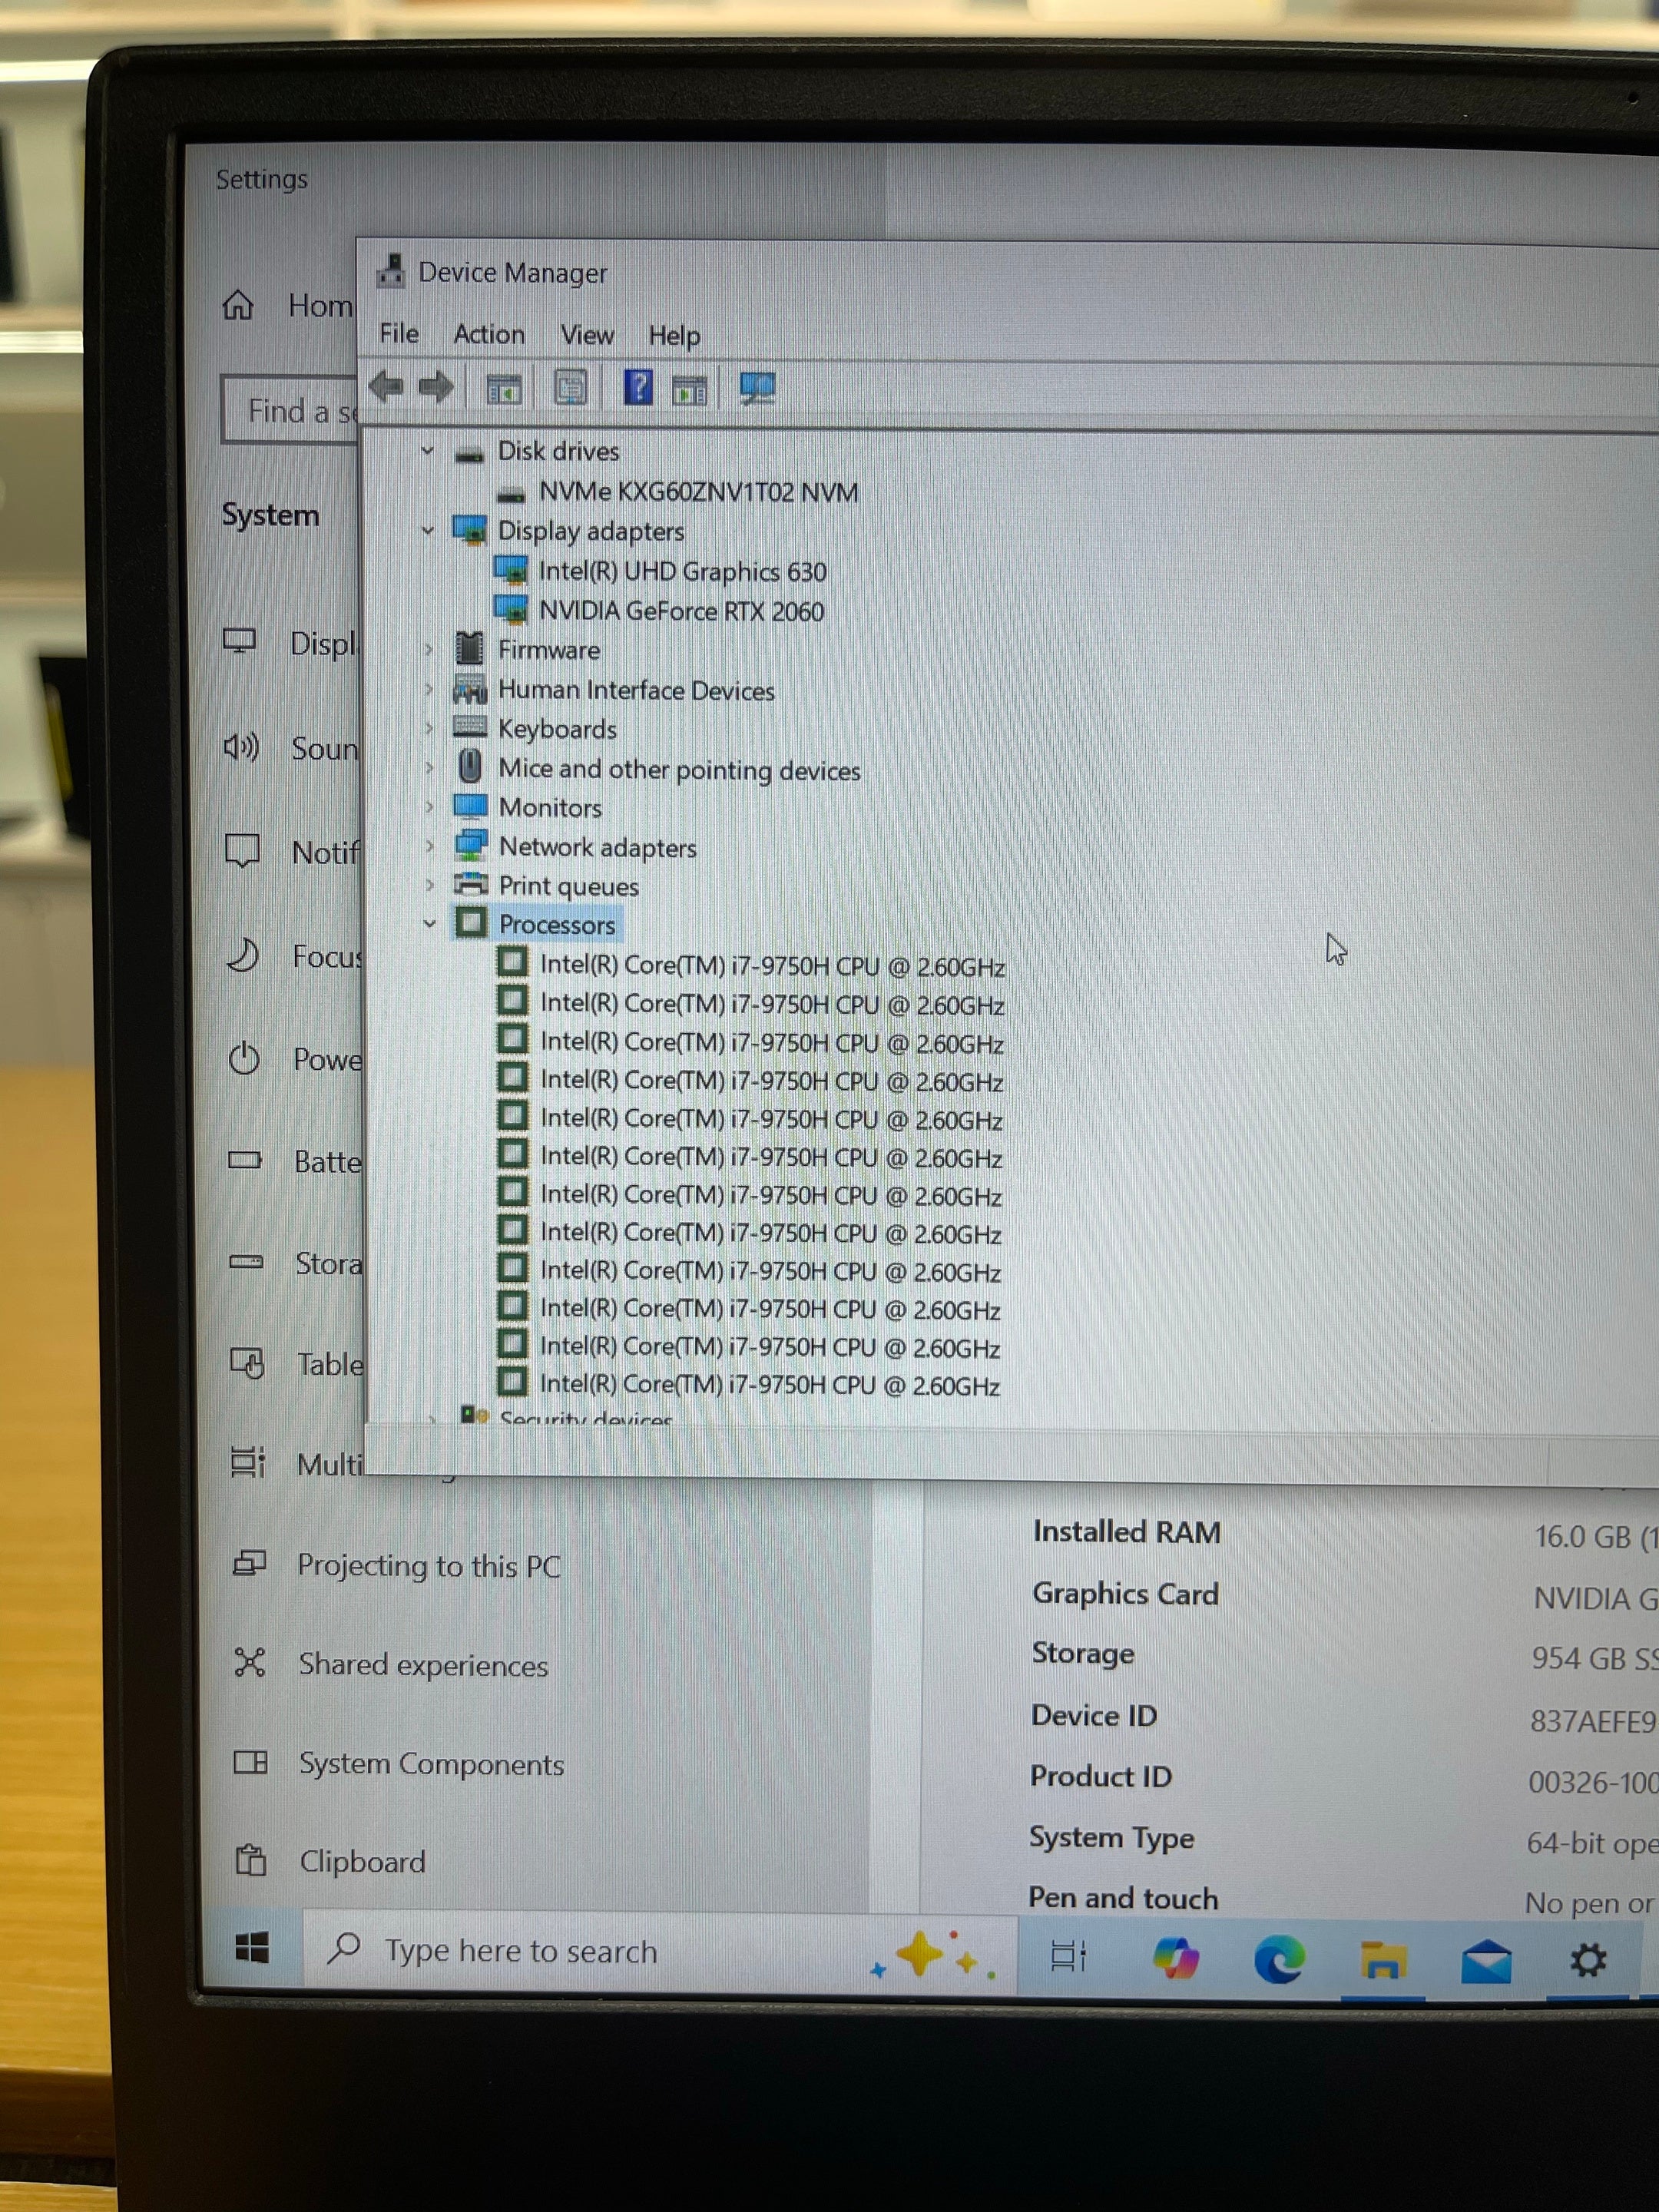
Task: Open the View menu in Device Manager
Action: point(587,335)
